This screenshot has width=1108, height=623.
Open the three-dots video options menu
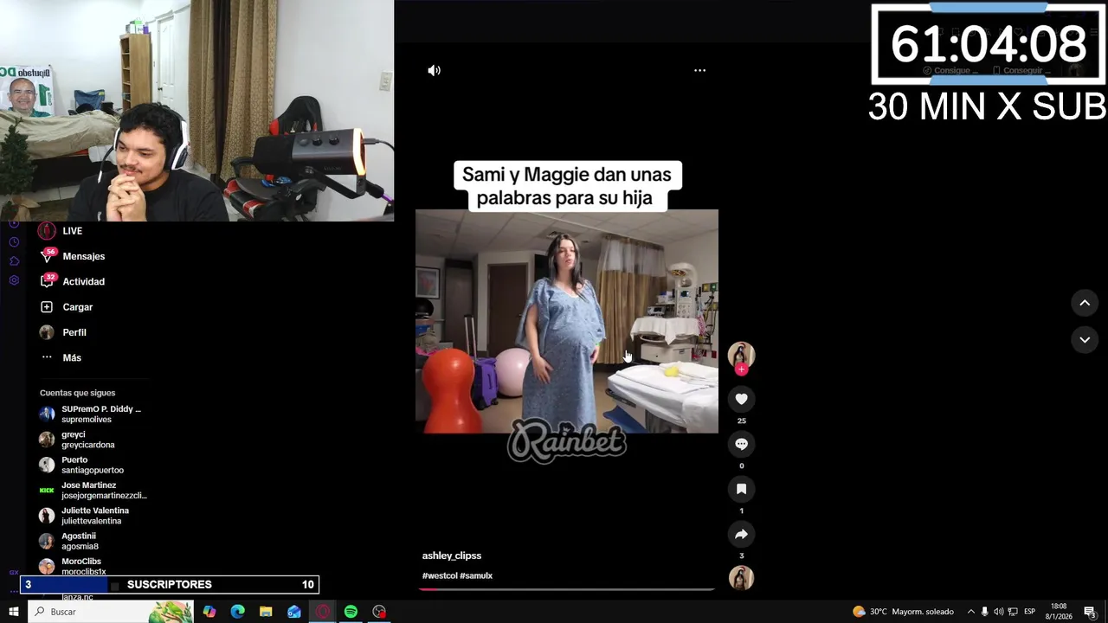[699, 70]
